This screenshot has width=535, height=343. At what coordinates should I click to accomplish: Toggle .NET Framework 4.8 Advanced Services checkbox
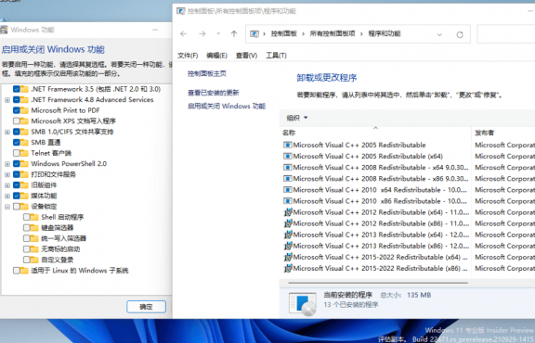17,100
